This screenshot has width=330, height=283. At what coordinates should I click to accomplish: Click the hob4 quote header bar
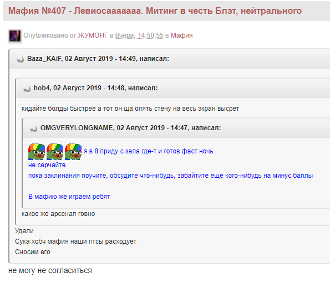click(x=173, y=88)
